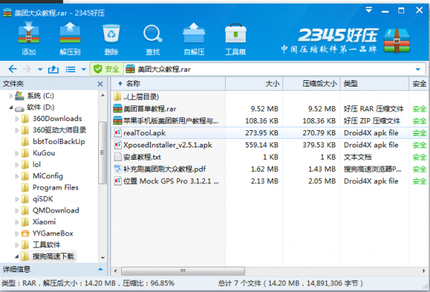The height and width of the screenshot is (292, 430).
Task: Collapse the 软件 (D:) drive node
Action: click(x=11, y=107)
